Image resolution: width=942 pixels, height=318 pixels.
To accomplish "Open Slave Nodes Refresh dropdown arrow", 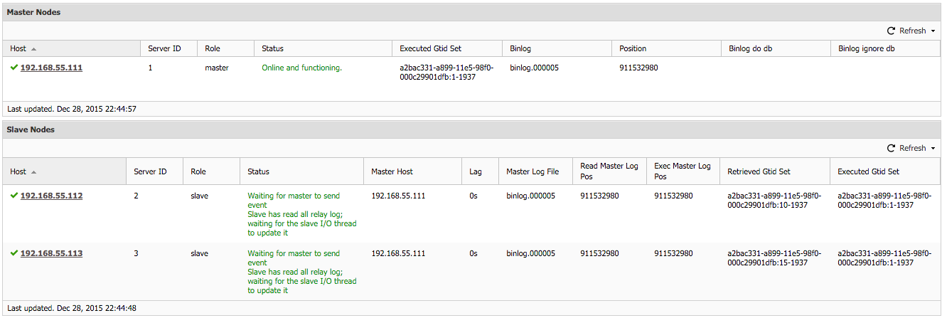I will [x=933, y=149].
